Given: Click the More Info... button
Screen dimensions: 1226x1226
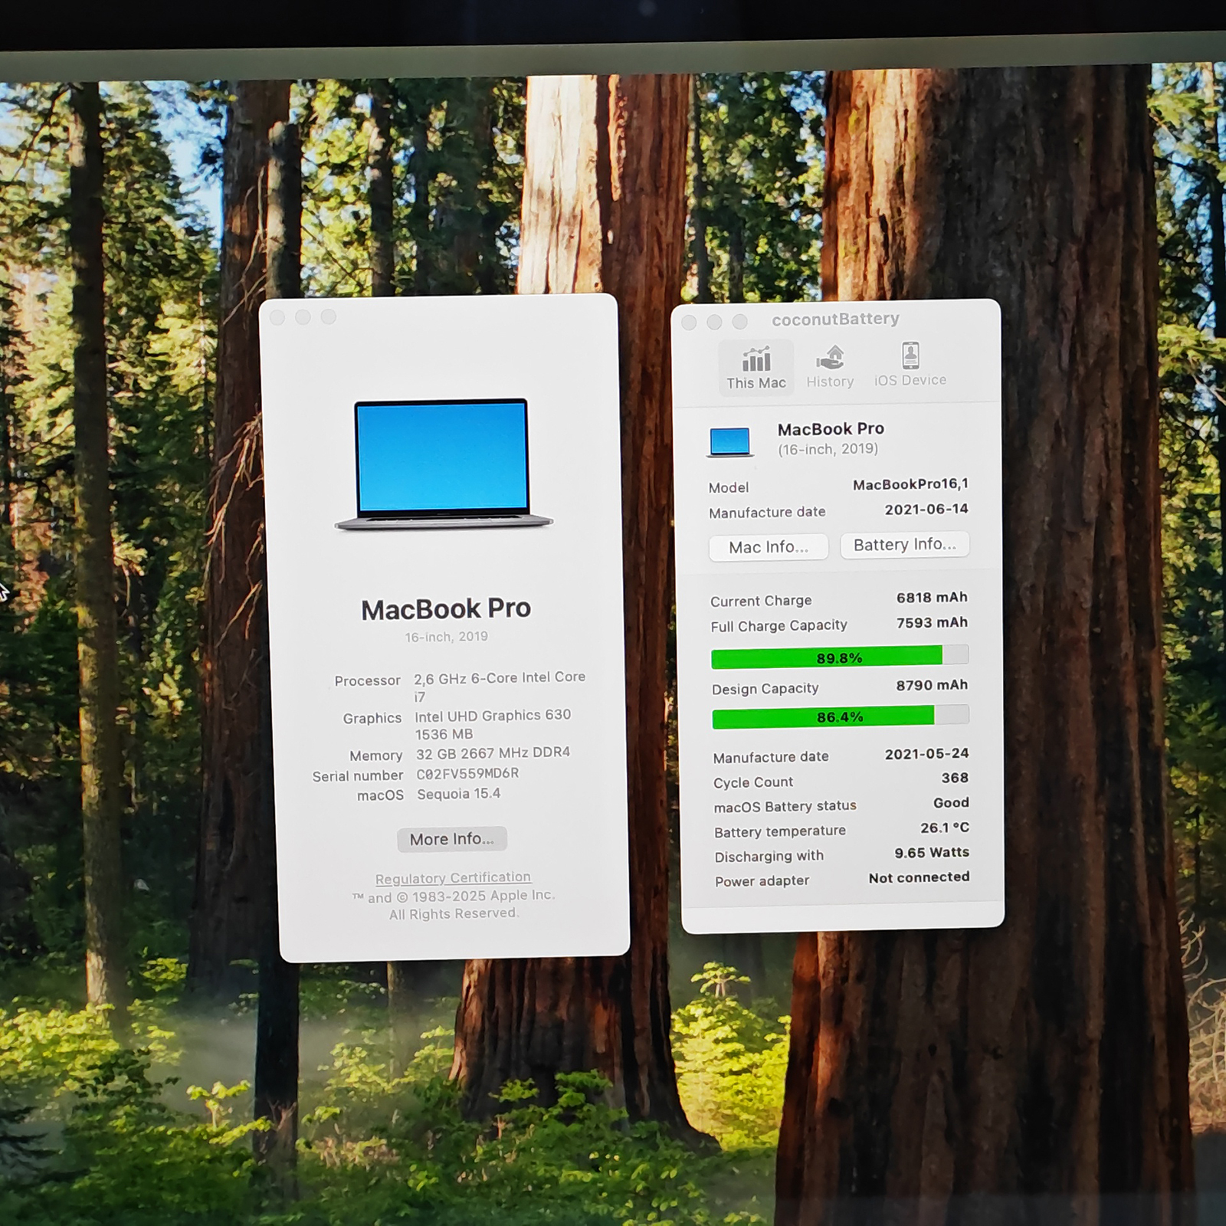Looking at the screenshot, I should tap(452, 839).
